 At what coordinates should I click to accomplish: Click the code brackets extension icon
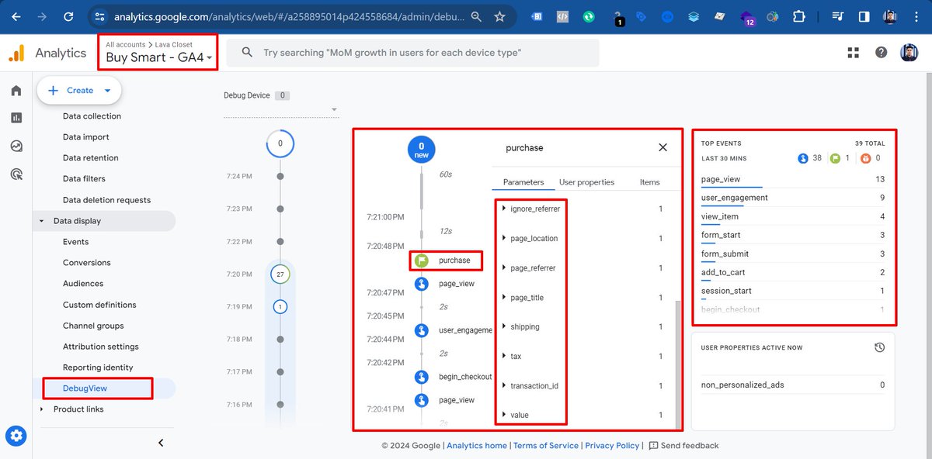point(564,16)
